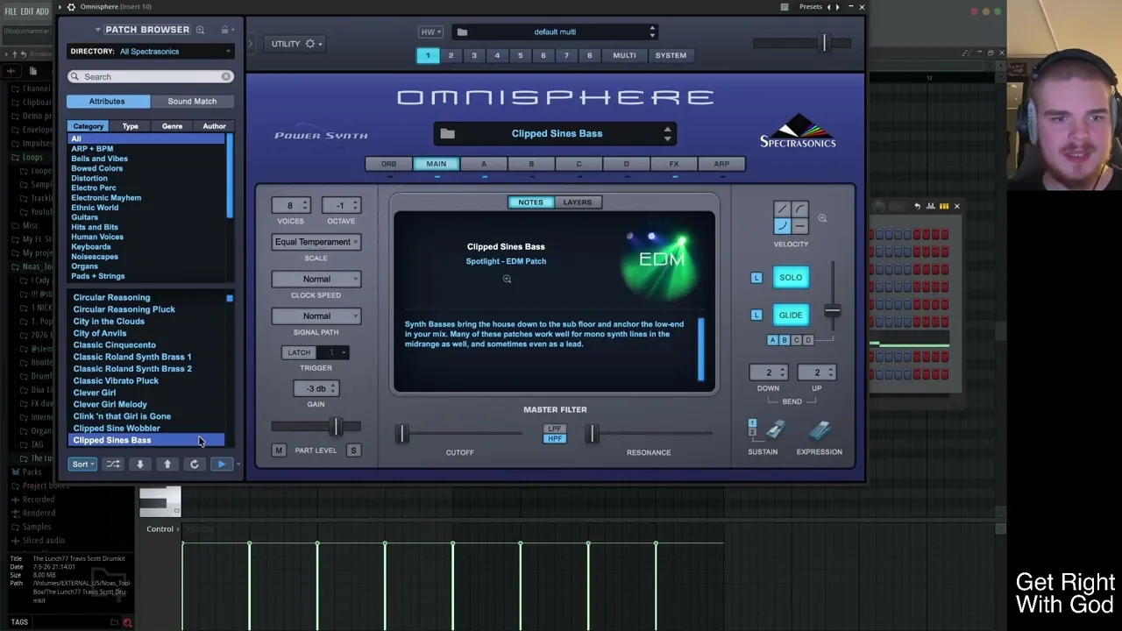Open the Presets menu in plugin title bar
The width and height of the screenshot is (1122, 631).
pyautogui.click(x=811, y=7)
